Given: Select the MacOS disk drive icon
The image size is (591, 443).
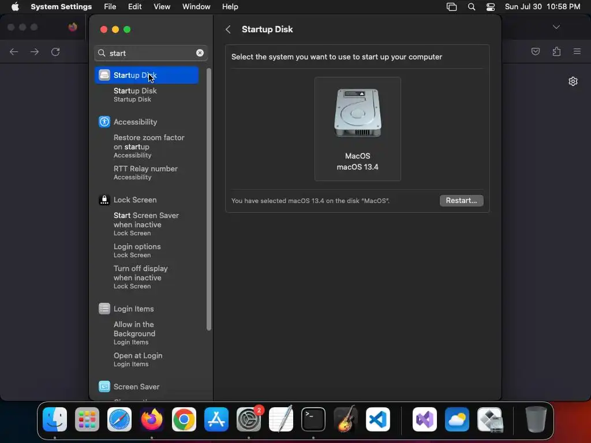Looking at the screenshot, I should point(358,113).
